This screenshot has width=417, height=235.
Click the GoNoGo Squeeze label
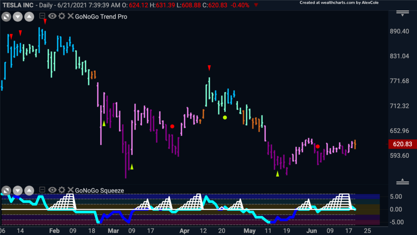(x=99, y=191)
